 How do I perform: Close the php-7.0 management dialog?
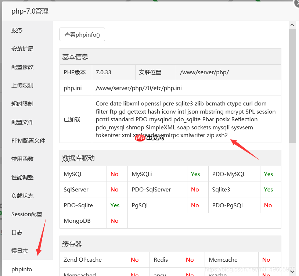click(x=297, y=4)
